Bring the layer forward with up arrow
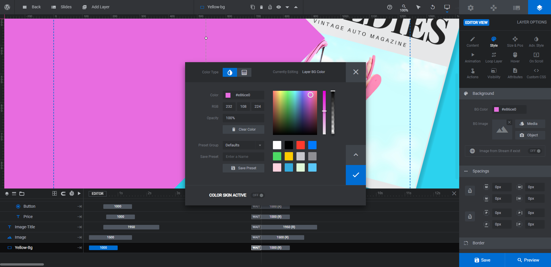The image size is (551, 267). (x=296, y=7)
